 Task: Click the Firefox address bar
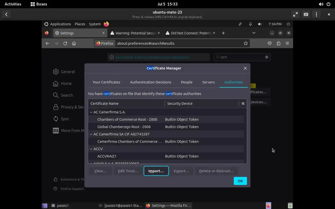click(172, 43)
